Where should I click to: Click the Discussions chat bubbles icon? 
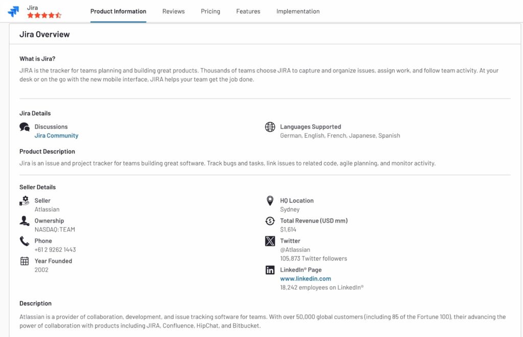pos(25,127)
